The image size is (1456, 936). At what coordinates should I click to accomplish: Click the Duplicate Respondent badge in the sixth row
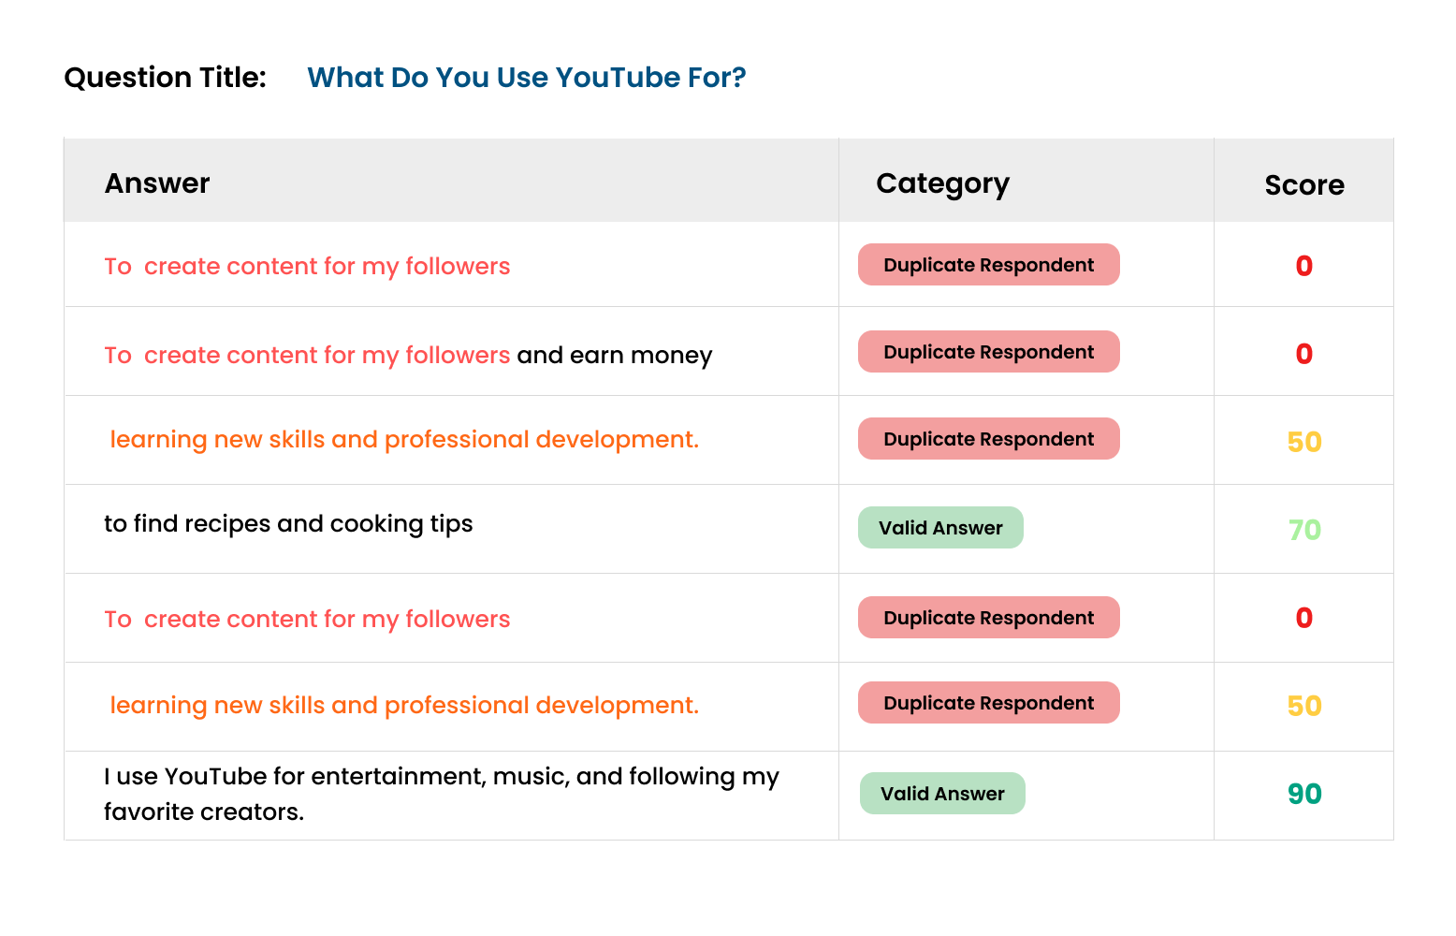[x=989, y=703]
